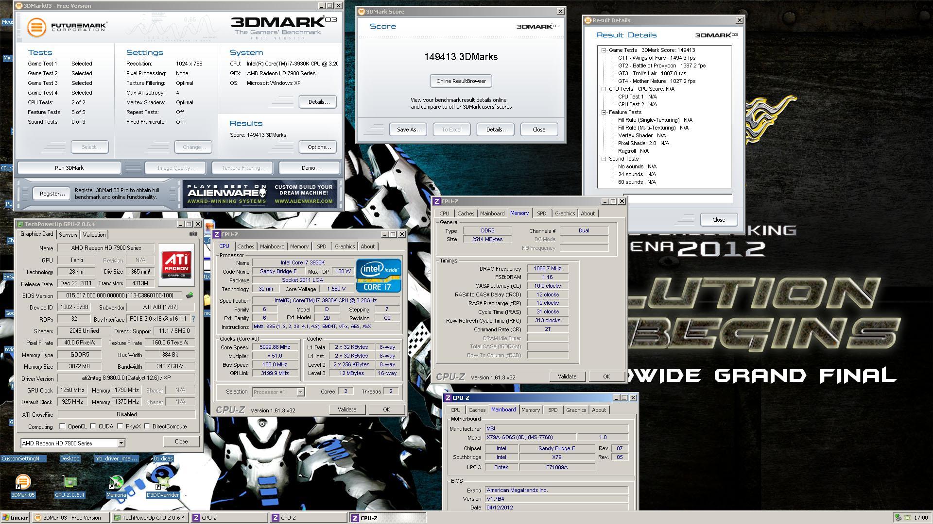
Task: Switch to the Validation tab in GPU-Z
Action: 94,235
